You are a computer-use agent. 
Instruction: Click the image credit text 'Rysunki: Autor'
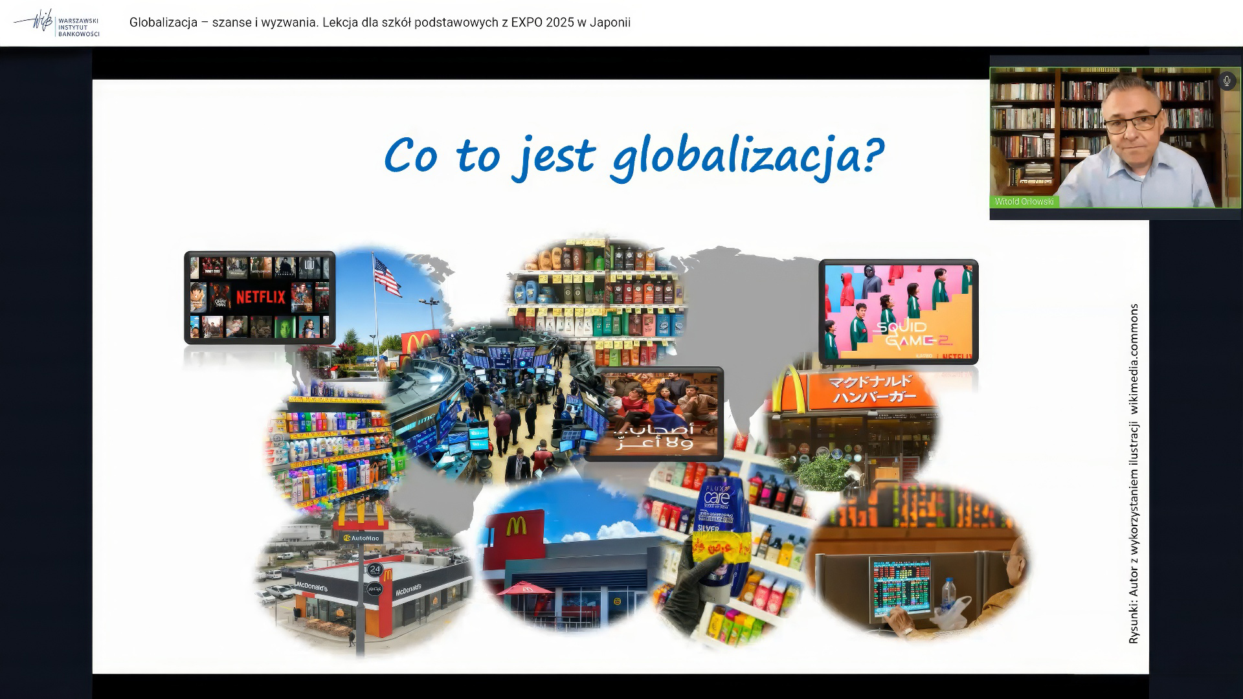point(1133,474)
